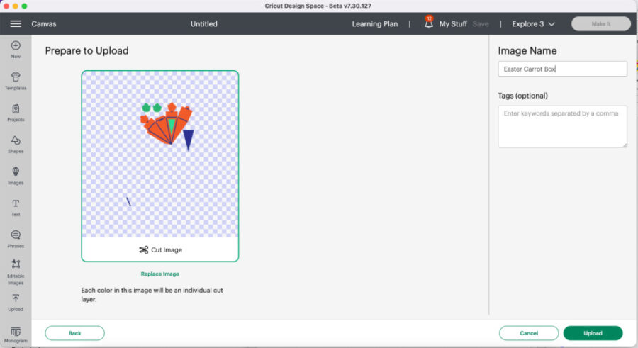Screen dimensions: 638x348
Task: Open the hamburger menu icon
Action: tap(16, 23)
